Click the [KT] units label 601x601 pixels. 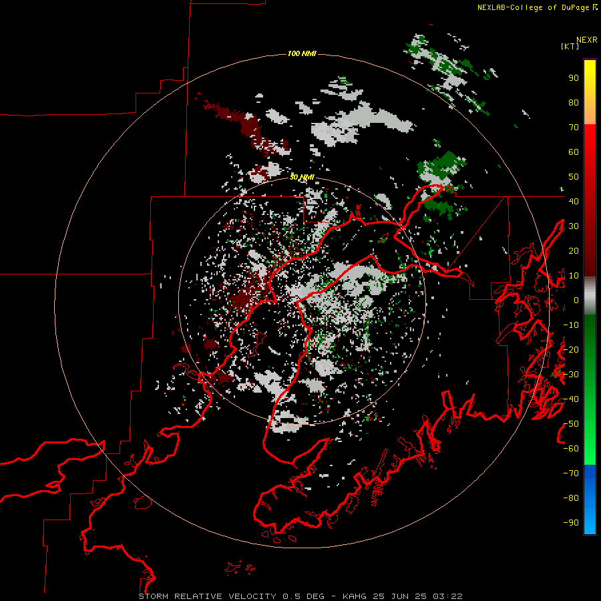(x=570, y=46)
